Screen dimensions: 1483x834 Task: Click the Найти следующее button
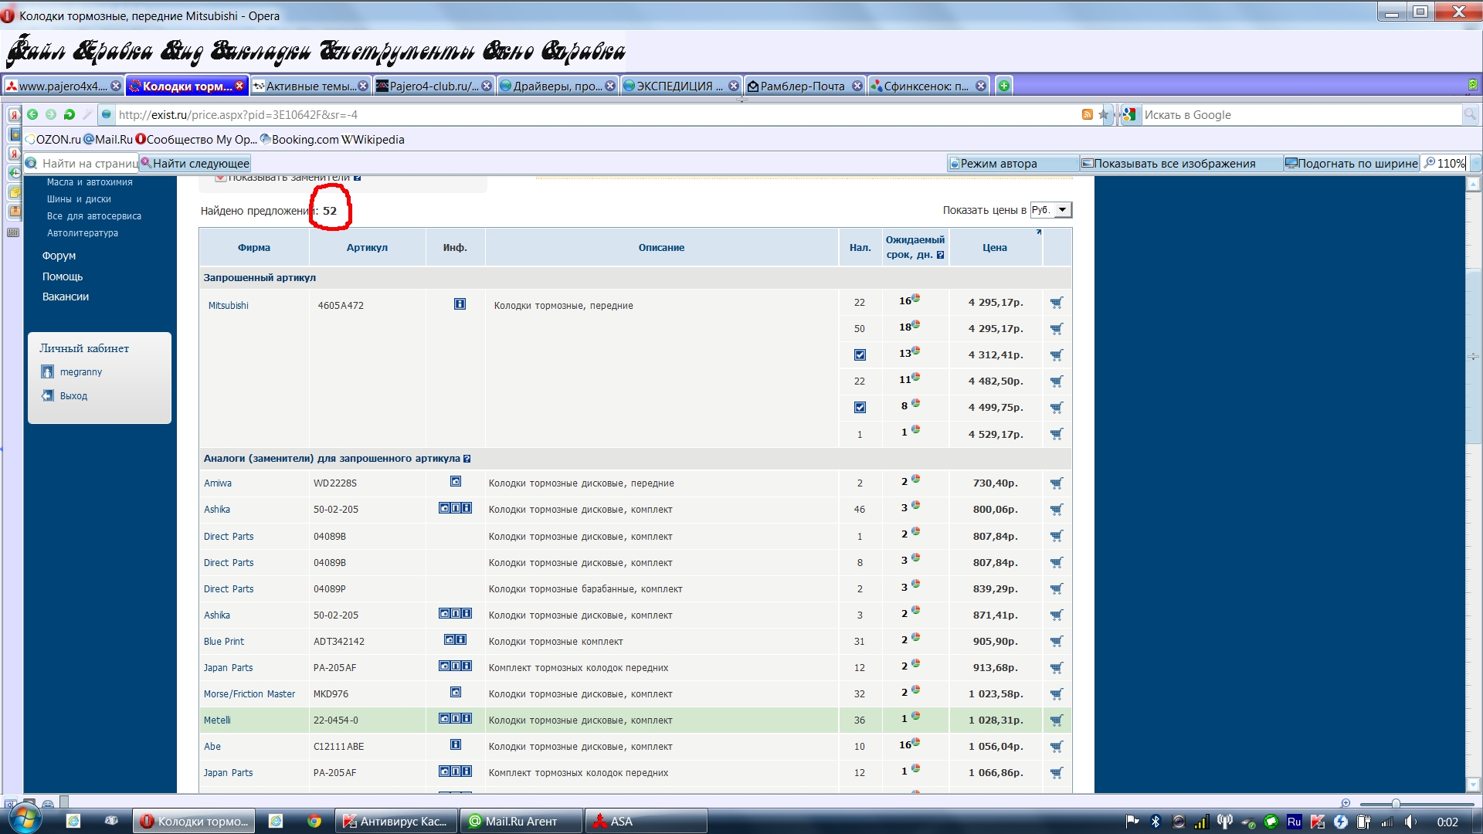(195, 163)
